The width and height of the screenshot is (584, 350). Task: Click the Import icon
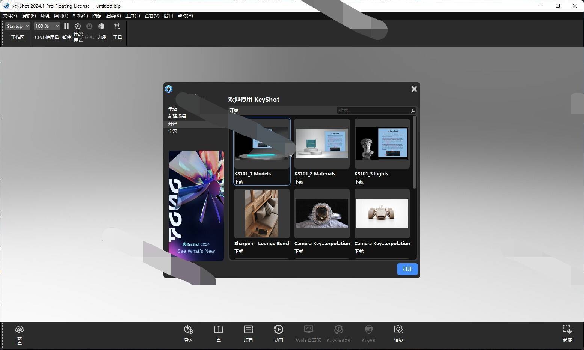coord(189,330)
